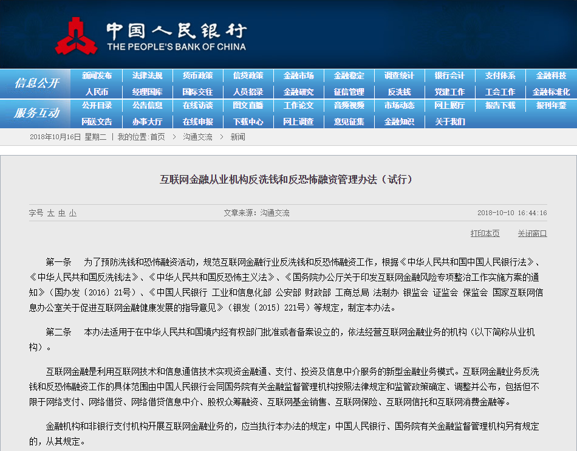The image size is (577, 451).
Task: Select 市场动态 in the navigation
Action: click(399, 105)
